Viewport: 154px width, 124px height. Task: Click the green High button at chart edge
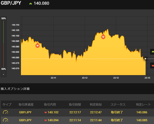pyautogui.click(x=152, y=52)
